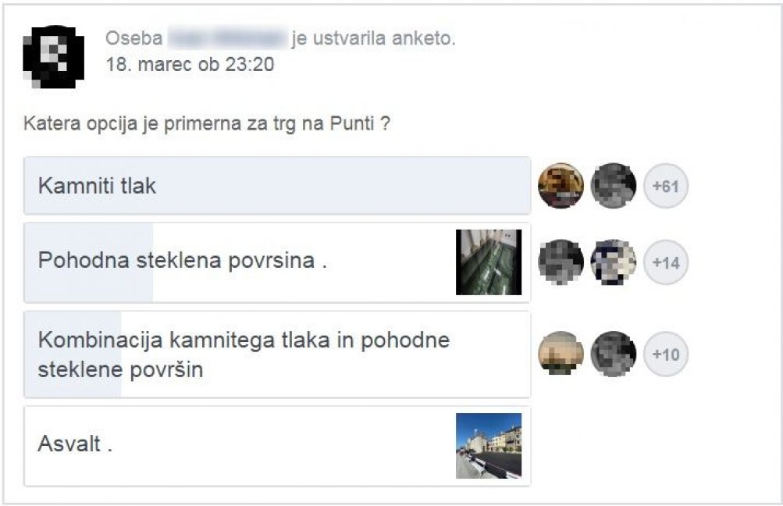
Task: View second voter avatar beside steklena povrsina
Action: 614,262
